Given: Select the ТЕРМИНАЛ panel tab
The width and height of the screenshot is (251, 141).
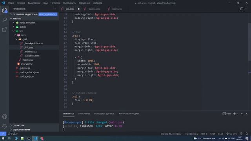Looking at the screenshot, I should click(x=68, y=114).
